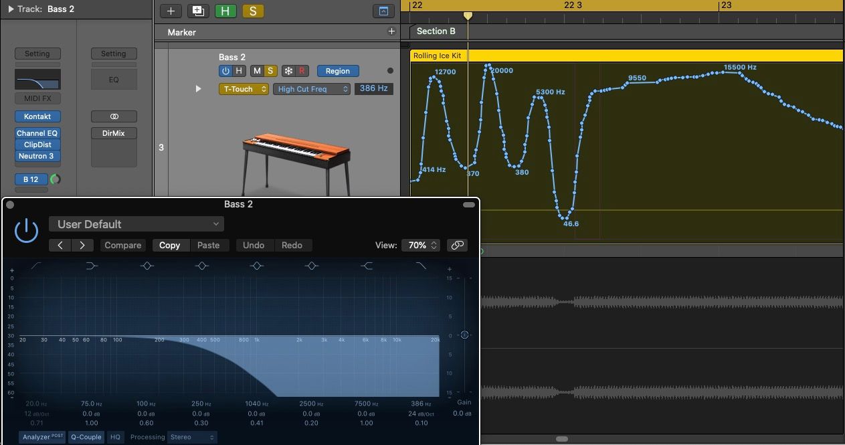Open the Processing Stereo menu
Screen dimensions: 845x445
(x=192, y=437)
